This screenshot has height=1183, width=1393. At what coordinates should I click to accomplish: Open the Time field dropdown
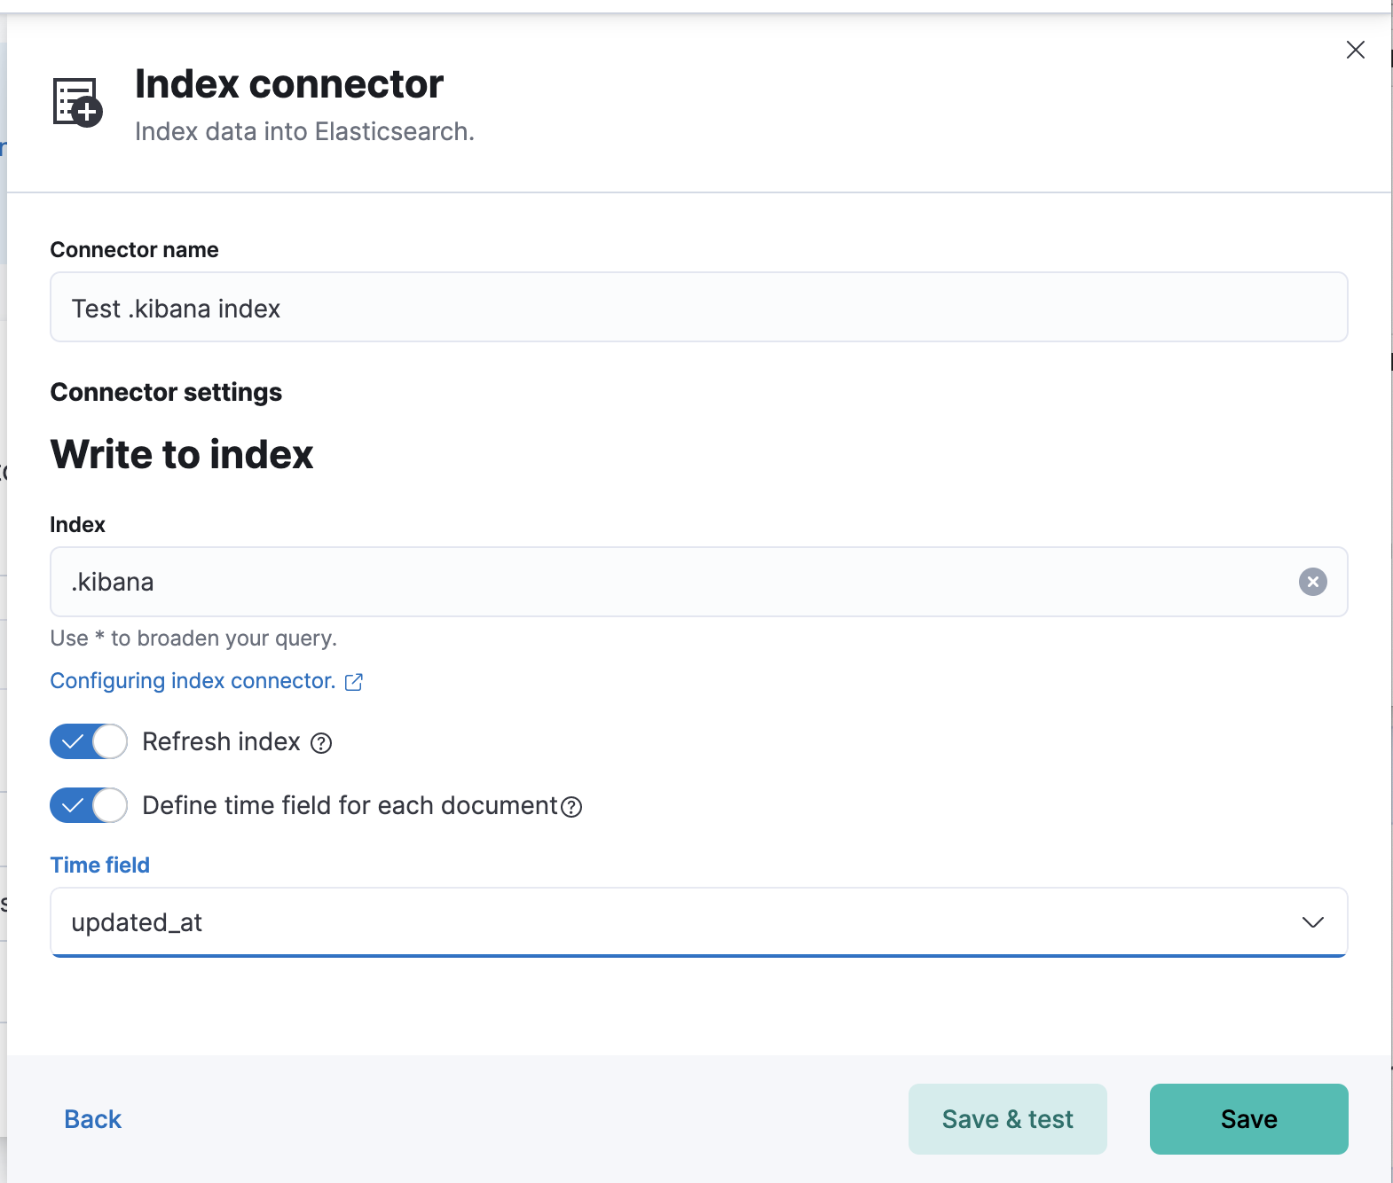tap(674, 922)
